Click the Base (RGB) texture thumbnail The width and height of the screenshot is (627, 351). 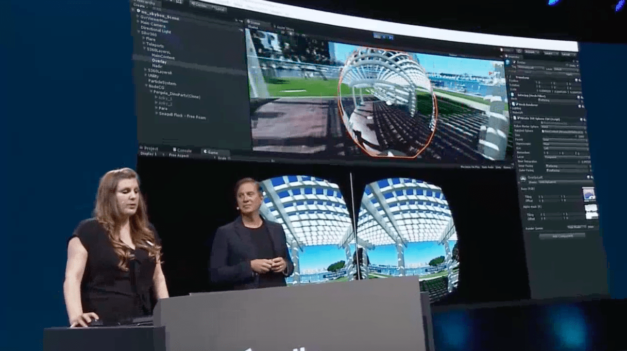[589, 194]
